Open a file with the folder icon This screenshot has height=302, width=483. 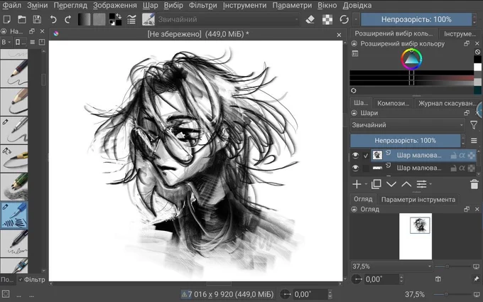coord(22,19)
